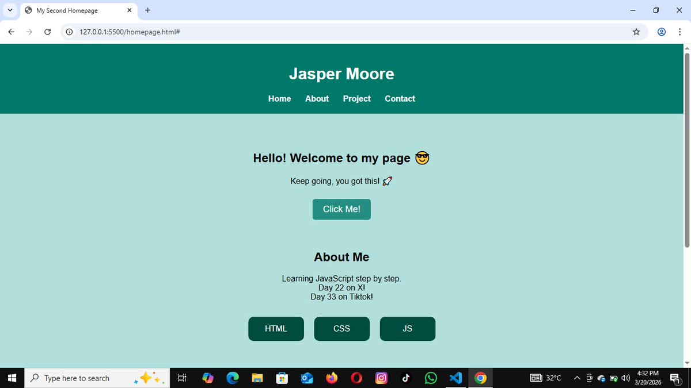Screen dimensions: 691x388
Task: Click the back navigation arrow
Action: [x=11, y=32]
